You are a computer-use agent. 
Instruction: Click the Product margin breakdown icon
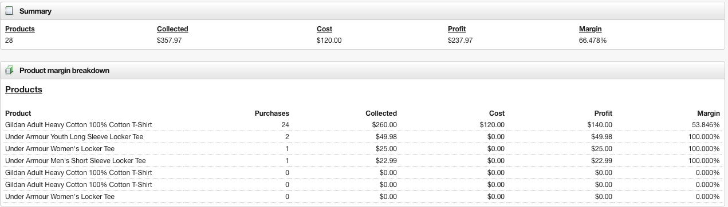pos(9,71)
